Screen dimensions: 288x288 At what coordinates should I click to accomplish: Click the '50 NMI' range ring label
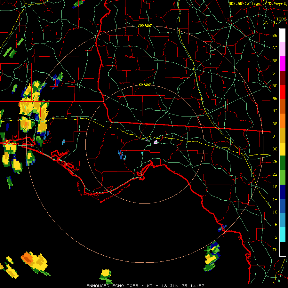[145, 85]
